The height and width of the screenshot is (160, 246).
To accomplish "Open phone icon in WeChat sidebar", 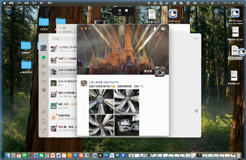I will pos(44,121).
